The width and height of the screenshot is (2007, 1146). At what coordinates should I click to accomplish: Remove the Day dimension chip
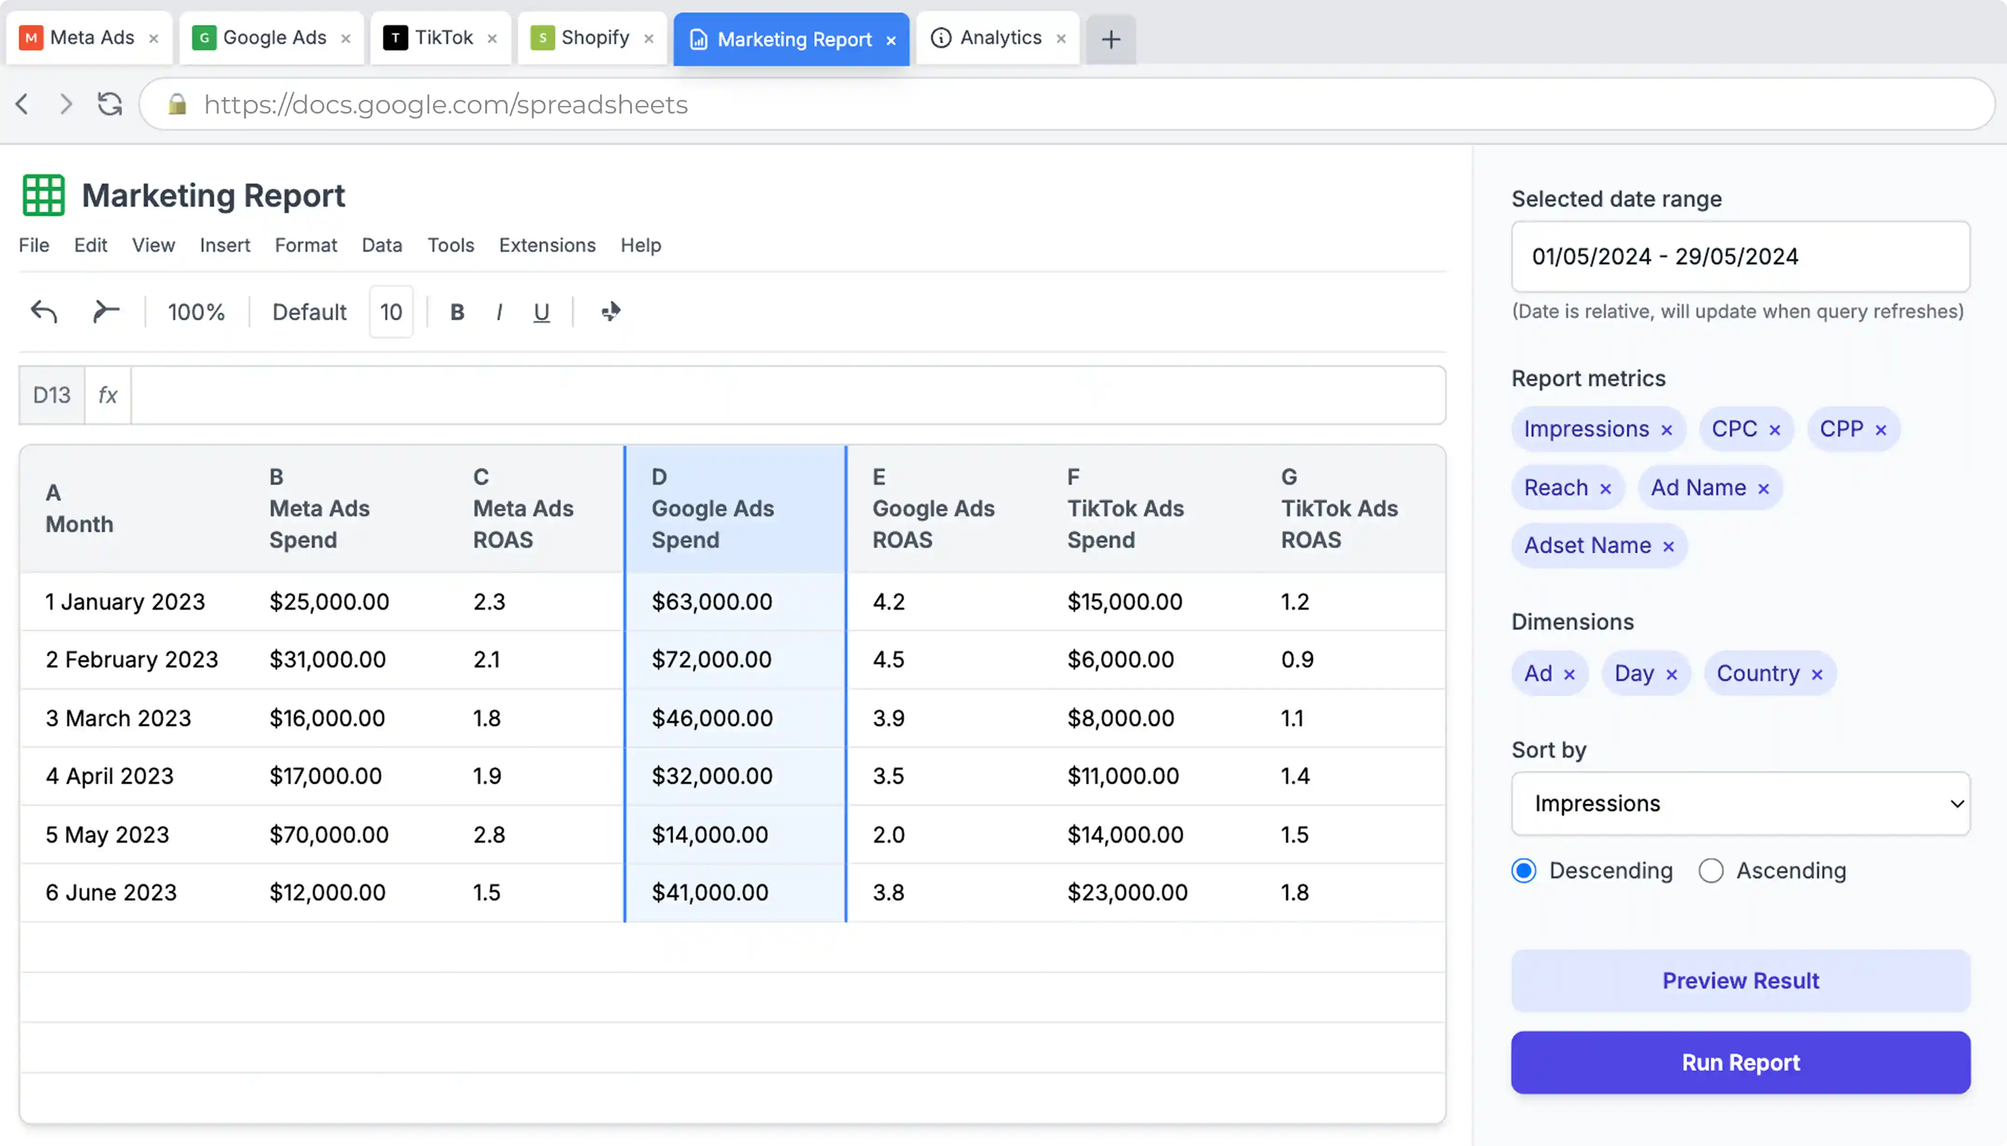click(1672, 674)
